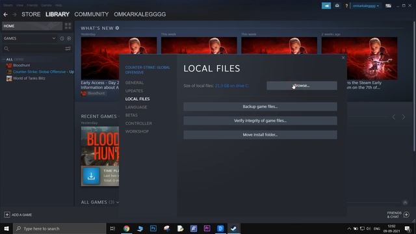The width and height of the screenshot is (416, 234).
Task: Open OMKARKALEGGGG profile tab
Action: pyautogui.click(x=140, y=14)
